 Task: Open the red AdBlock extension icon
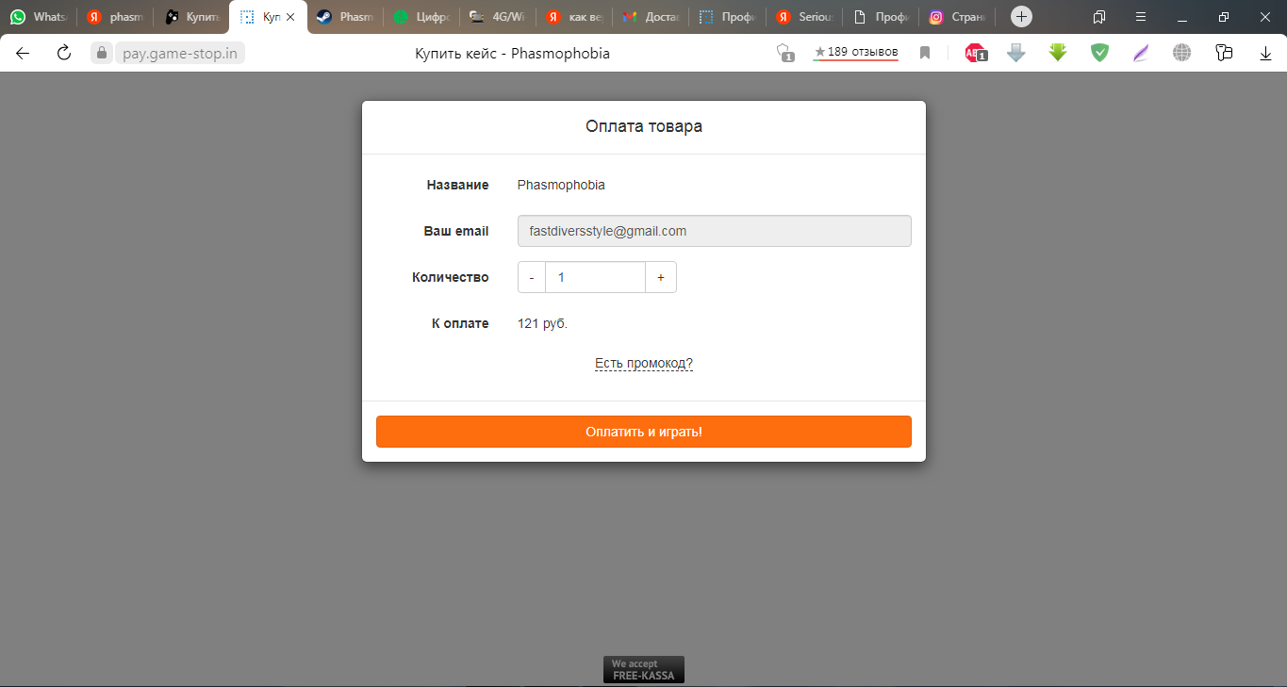click(x=975, y=53)
